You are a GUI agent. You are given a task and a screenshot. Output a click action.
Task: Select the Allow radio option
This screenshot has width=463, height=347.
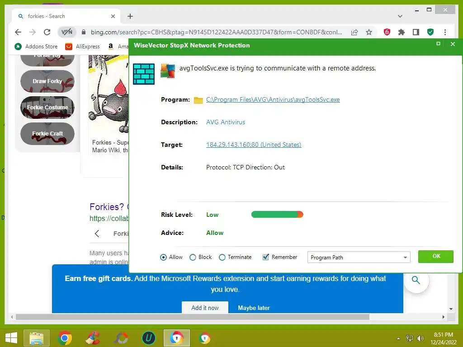coord(163,257)
